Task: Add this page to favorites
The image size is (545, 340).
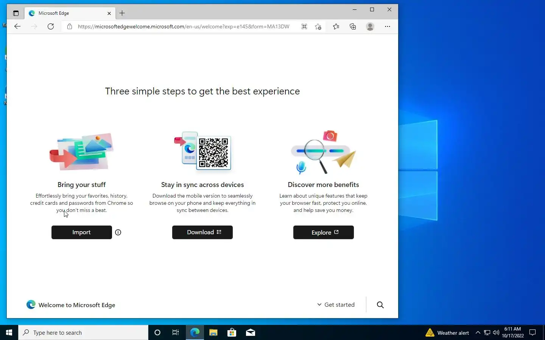Action: [318, 26]
